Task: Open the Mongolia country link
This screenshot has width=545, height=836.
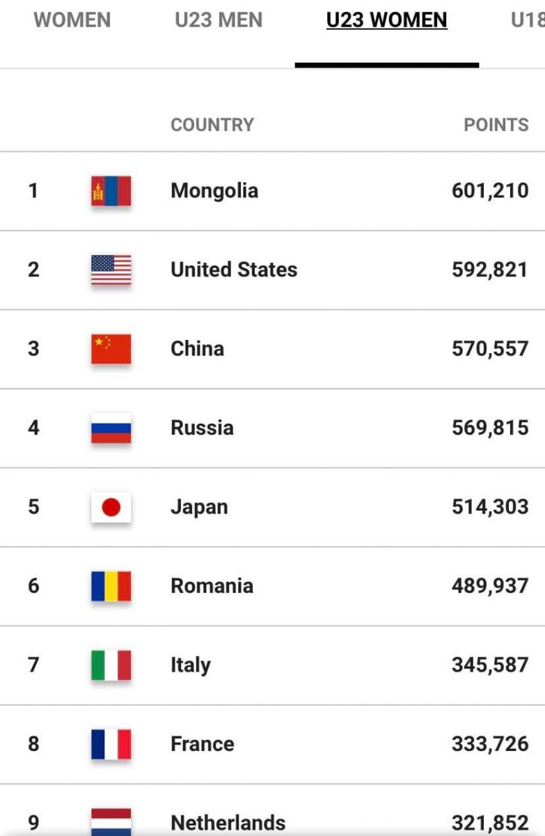Action: click(214, 191)
